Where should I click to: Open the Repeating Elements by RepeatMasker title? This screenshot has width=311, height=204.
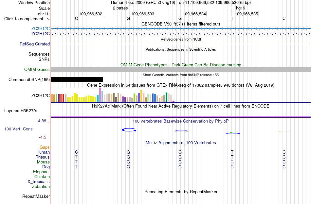181,192
